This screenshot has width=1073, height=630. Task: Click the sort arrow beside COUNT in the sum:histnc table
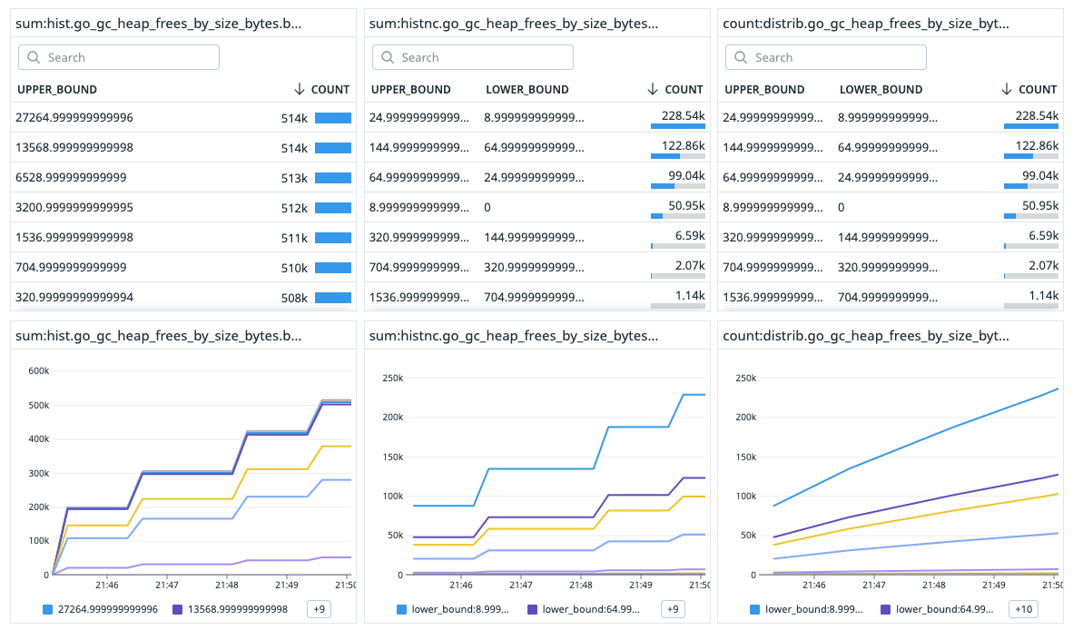(653, 89)
